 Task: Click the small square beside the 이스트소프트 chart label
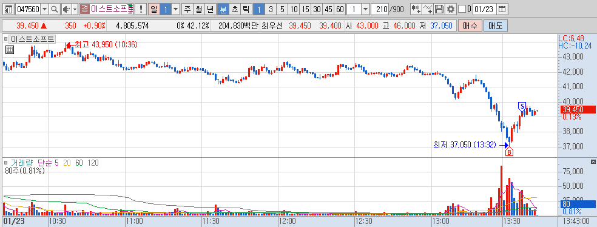[x=5, y=38]
